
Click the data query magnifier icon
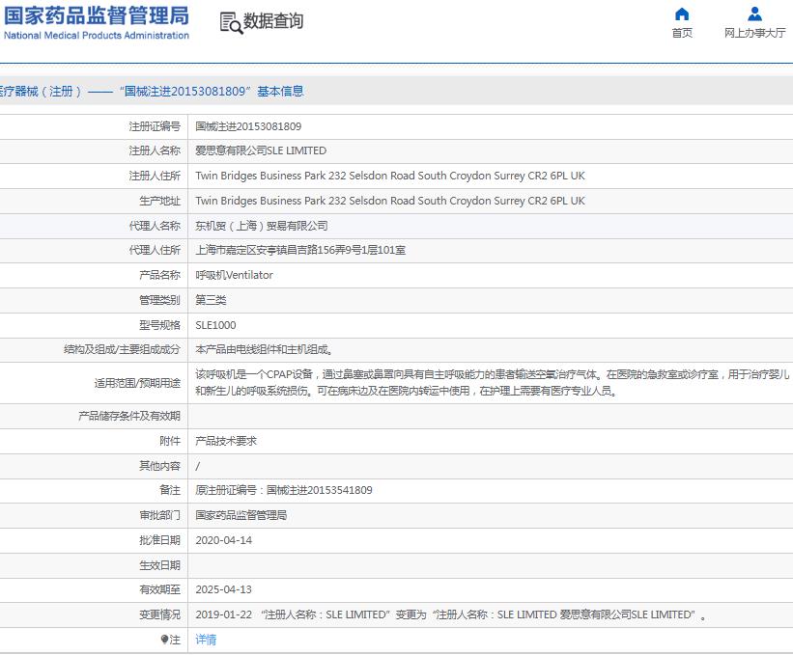pyautogui.click(x=231, y=23)
